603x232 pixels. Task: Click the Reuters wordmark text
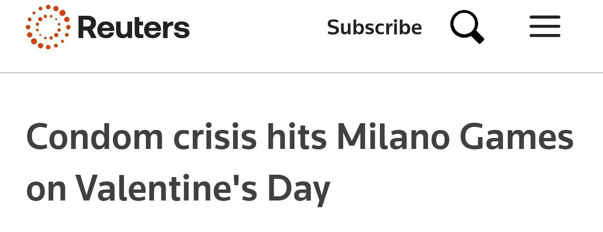(133, 27)
